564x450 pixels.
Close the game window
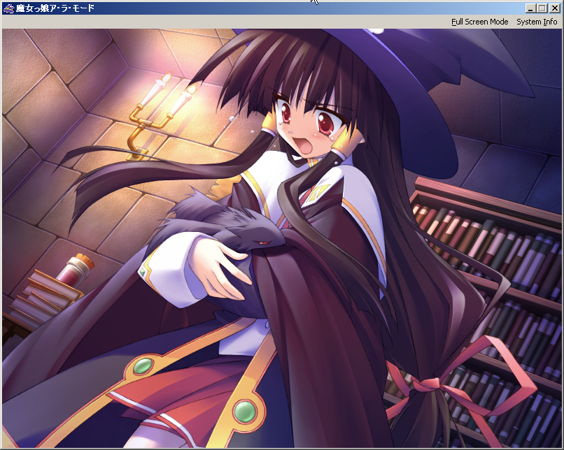coord(555,8)
